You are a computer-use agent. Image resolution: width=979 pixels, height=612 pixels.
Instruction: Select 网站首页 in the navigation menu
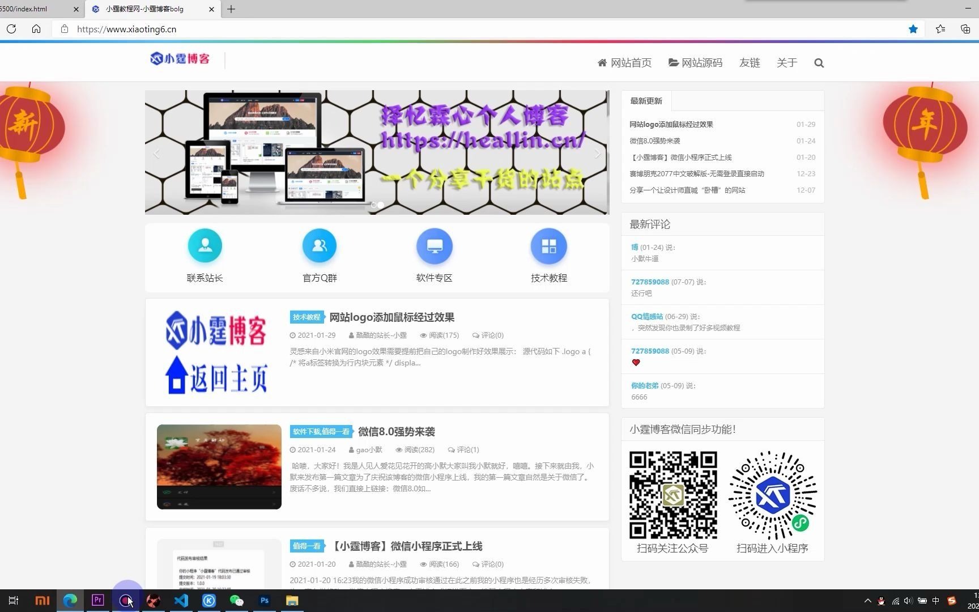pyautogui.click(x=630, y=63)
